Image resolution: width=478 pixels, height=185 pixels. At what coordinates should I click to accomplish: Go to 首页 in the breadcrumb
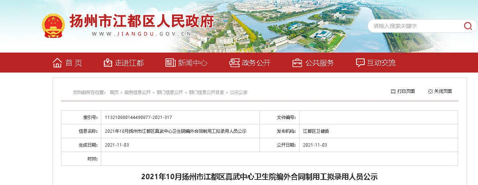click(x=114, y=92)
